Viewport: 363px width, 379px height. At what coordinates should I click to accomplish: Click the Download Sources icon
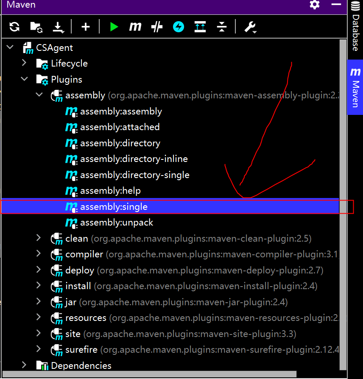58,27
